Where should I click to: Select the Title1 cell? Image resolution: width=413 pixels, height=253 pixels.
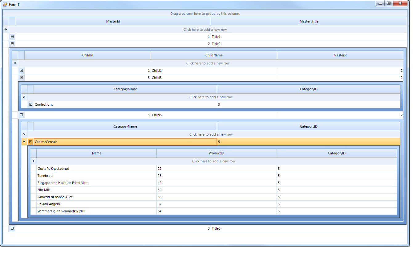click(x=309, y=37)
